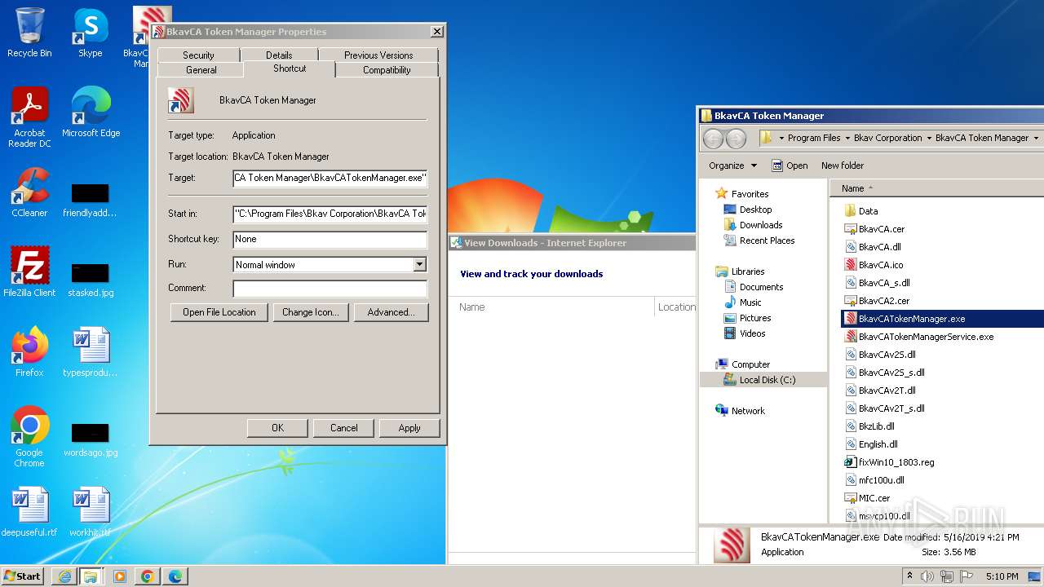
Task: Expand the Bkav Corporation breadcrumb arrow
Action: click(x=928, y=139)
